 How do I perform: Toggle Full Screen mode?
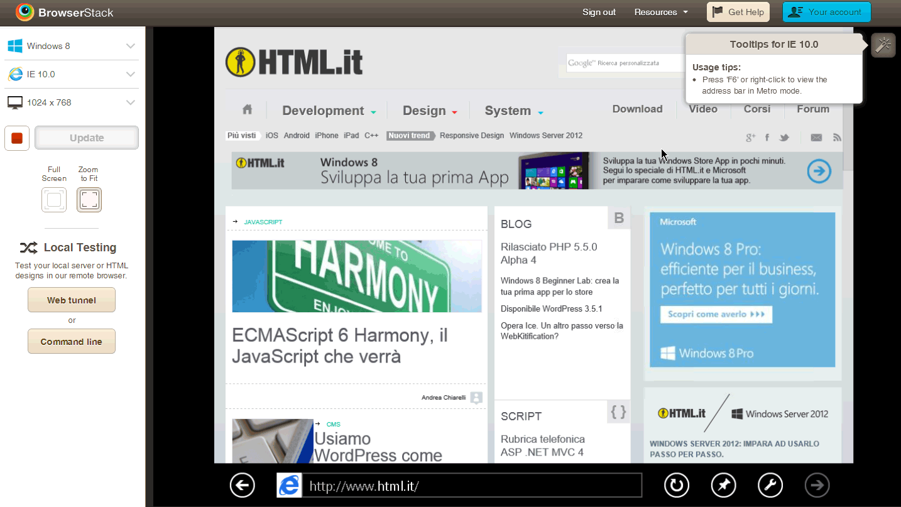54,200
